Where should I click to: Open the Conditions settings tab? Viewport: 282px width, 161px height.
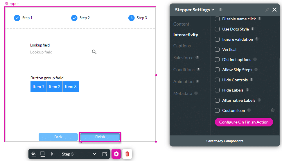coord(184,70)
